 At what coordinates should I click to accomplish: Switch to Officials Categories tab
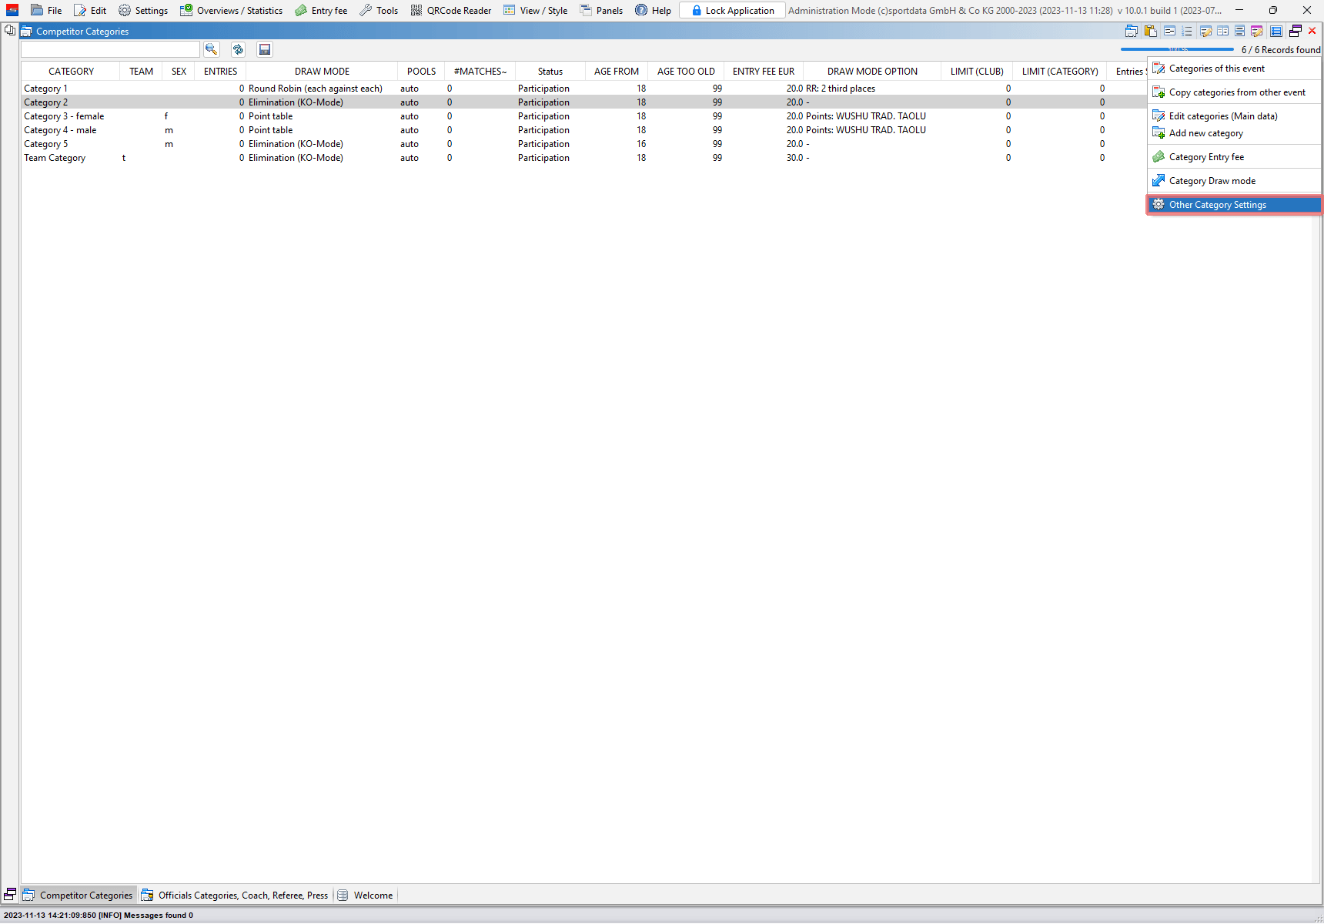(x=235, y=896)
